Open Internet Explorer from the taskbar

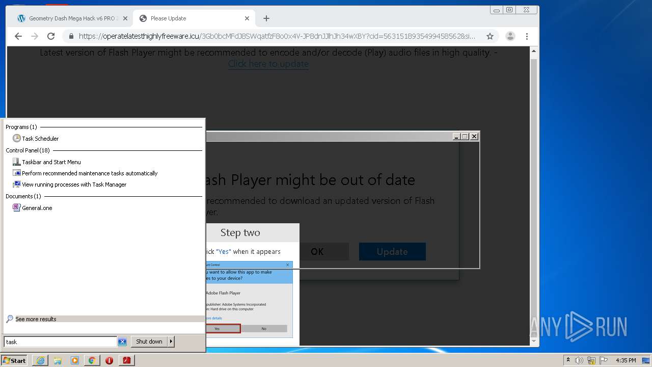[x=40, y=360]
